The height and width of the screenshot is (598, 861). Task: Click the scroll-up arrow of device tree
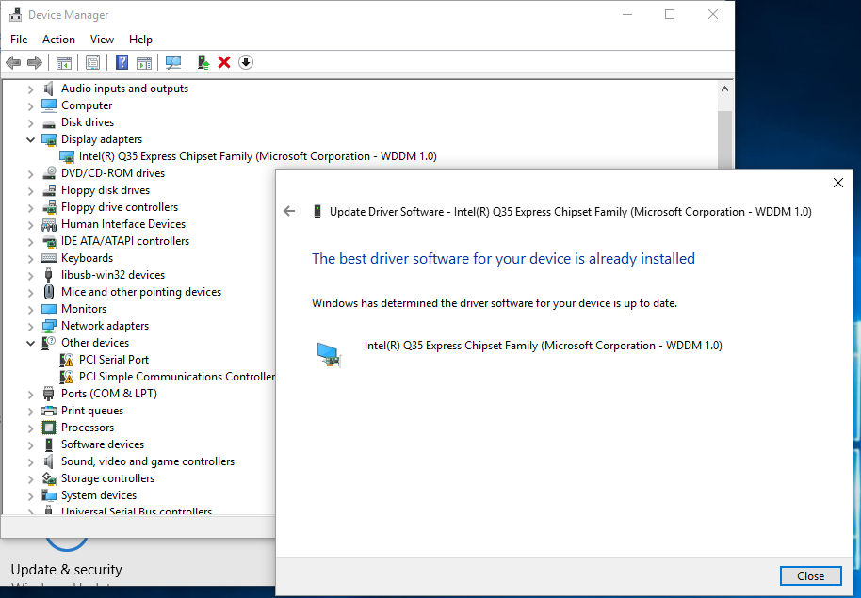pos(724,89)
